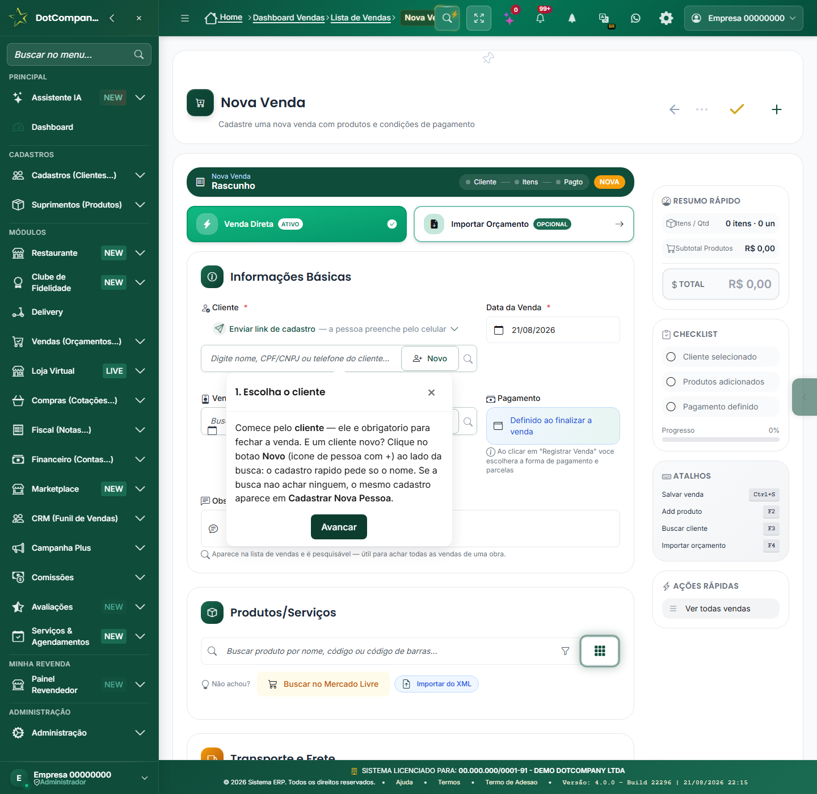Click the Informações Básicas info icon
The height and width of the screenshot is (794, 817).
coord(212,277)
